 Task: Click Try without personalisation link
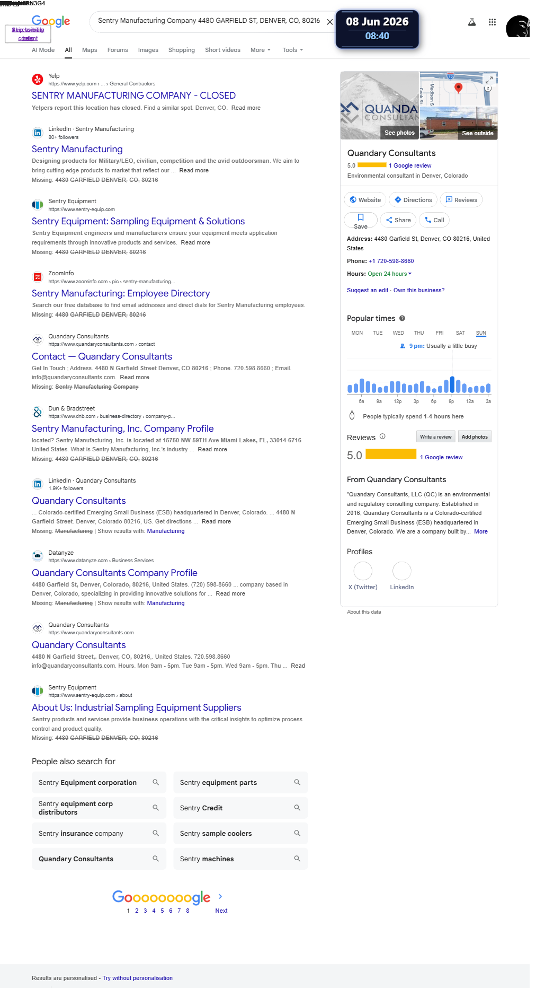pyautogui.click(x=138, y=978)
